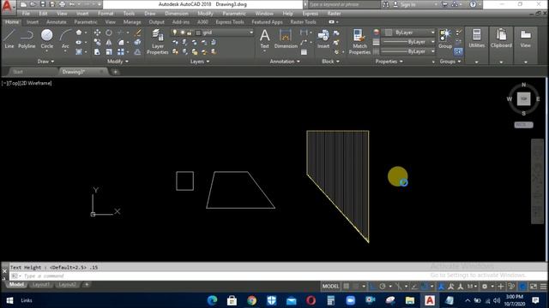Toggle freeze sun icon for grid layer

click(182, 33)
